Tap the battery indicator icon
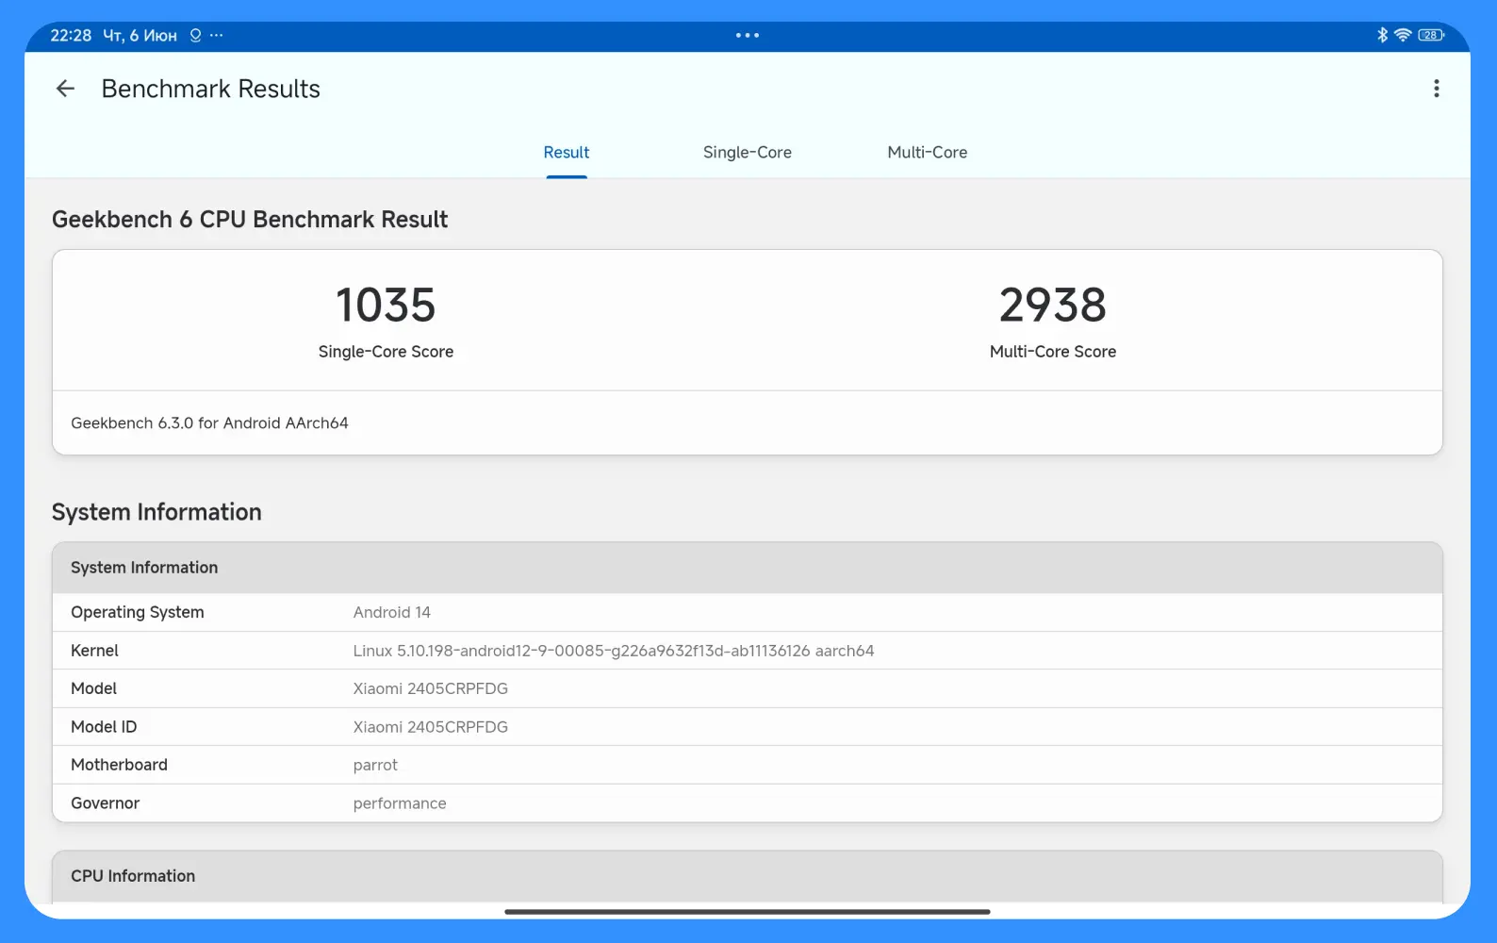 pos(1431,35)
